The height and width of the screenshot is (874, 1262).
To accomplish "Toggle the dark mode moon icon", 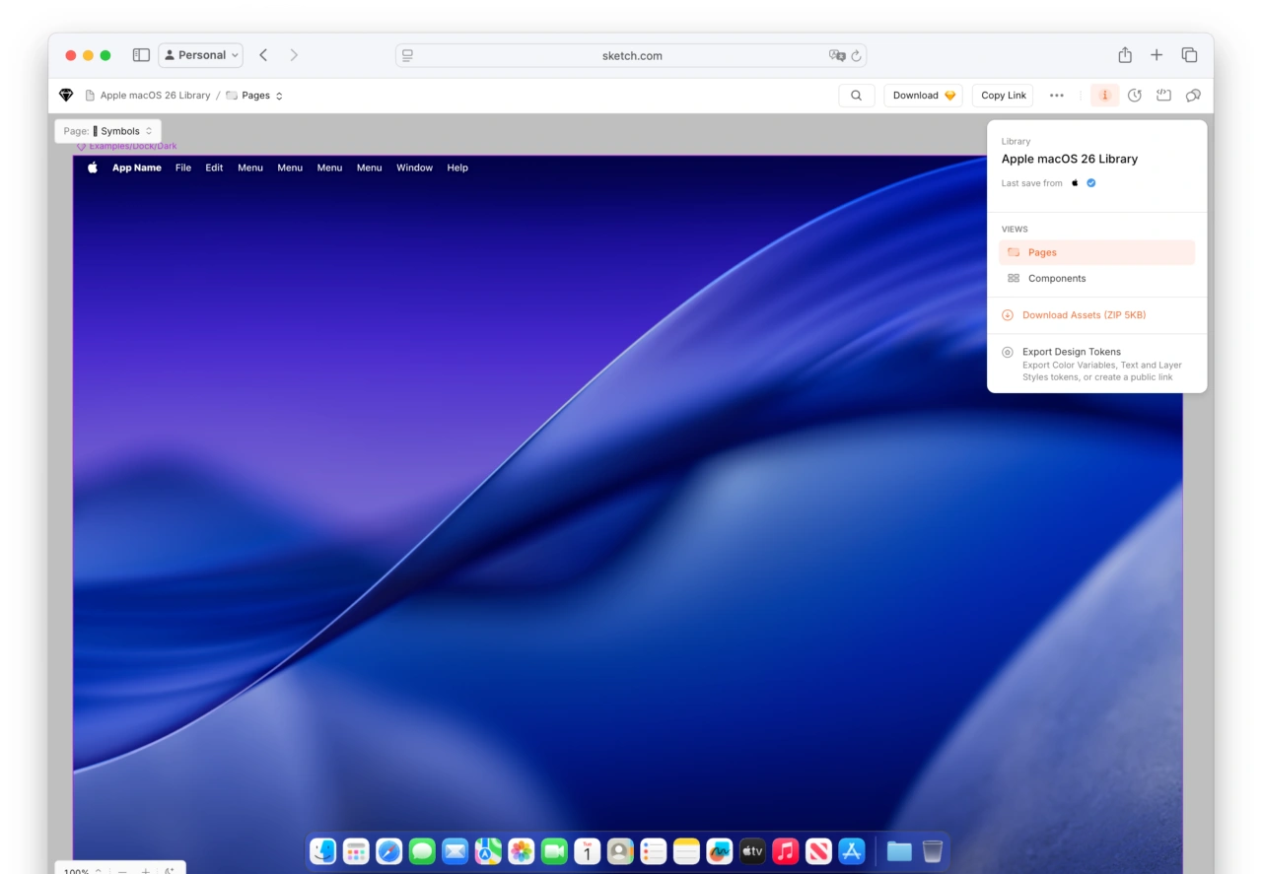I will click(169, 869).
